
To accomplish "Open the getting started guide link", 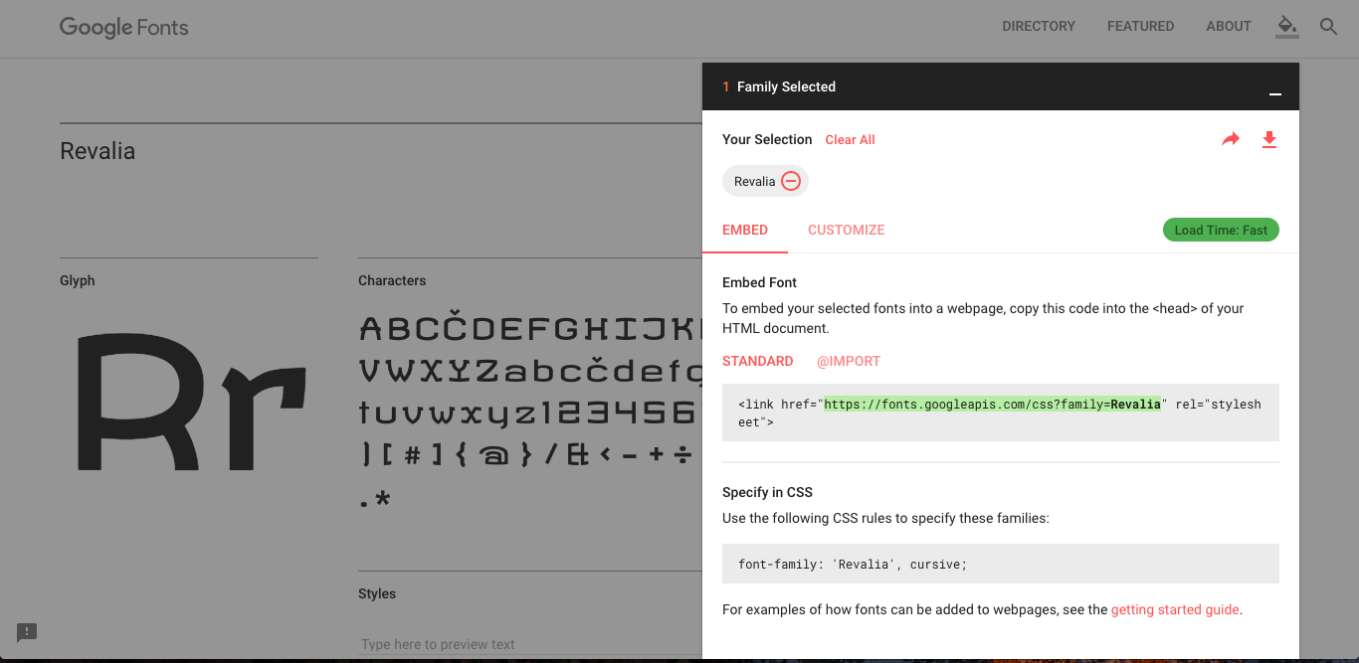I will point(1175,609).
